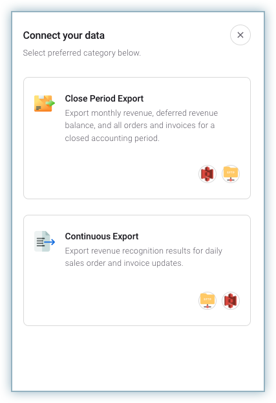This screenshot has width=276, height=403.
Task: Click the word 'Continuous' in Continuous Export title
Action: 87,236
